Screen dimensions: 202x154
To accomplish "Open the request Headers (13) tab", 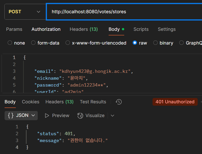I will coord(84,29).
